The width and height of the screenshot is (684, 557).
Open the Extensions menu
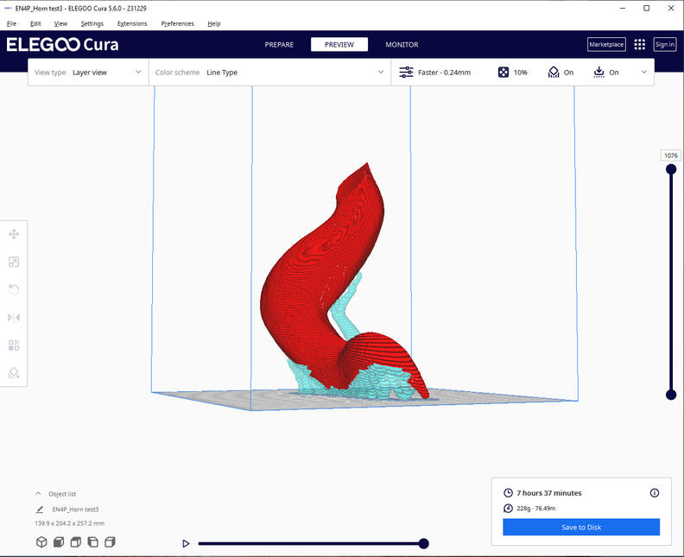[132, 23]
